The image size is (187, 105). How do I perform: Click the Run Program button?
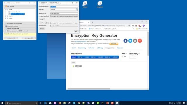(x=29, y=38)
